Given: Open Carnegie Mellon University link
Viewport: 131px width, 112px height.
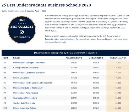Looking at the screenshot, I should 26,68.
